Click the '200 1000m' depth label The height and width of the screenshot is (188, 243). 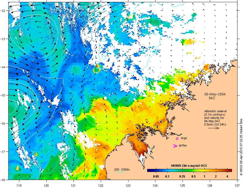click(122, 169)
